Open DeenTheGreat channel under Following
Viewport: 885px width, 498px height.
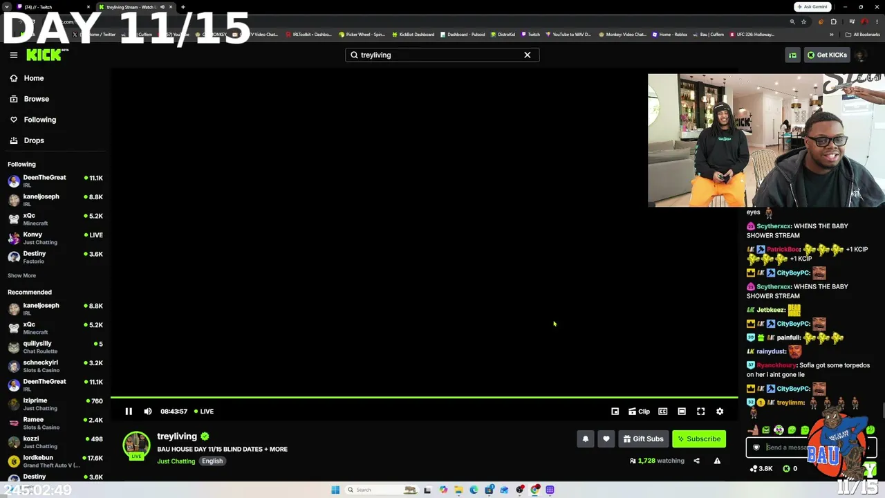tap(55, 181)
